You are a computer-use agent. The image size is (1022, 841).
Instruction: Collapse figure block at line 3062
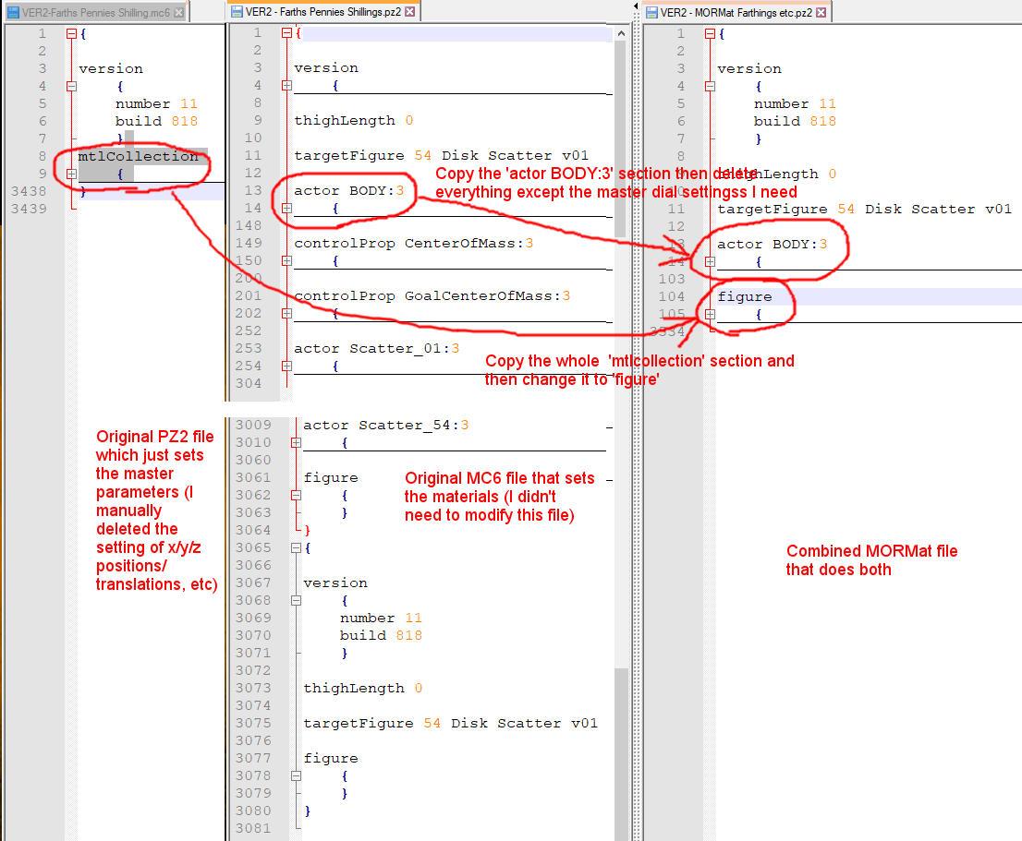click(x=296, y=496)
